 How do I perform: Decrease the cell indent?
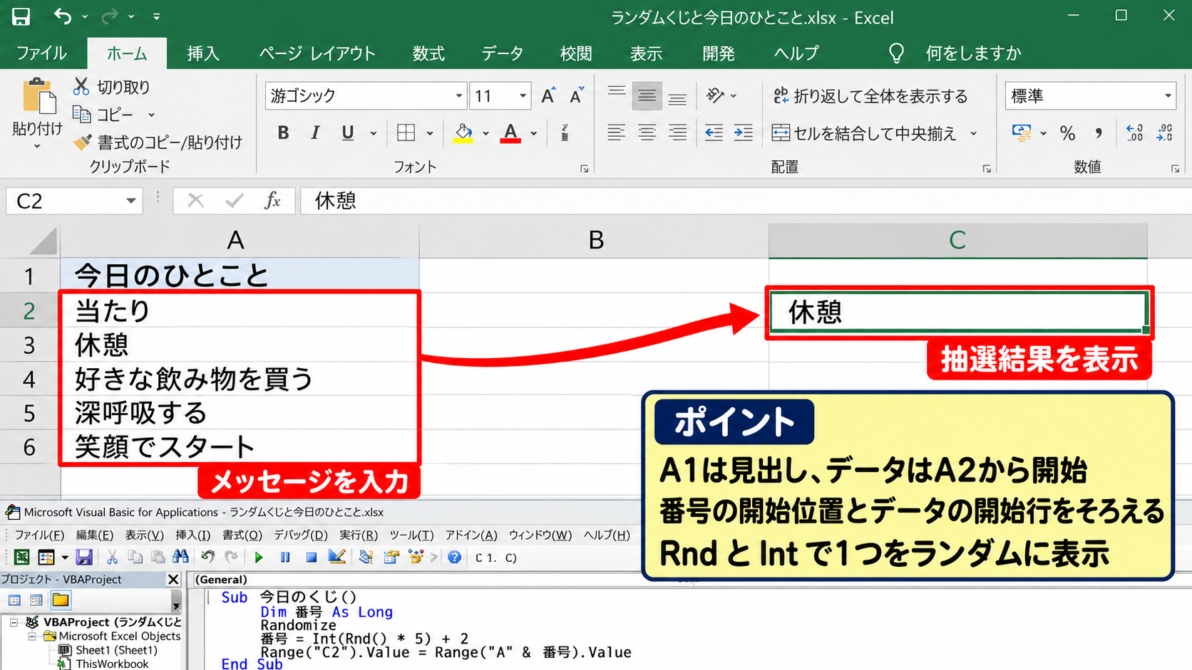714,133
